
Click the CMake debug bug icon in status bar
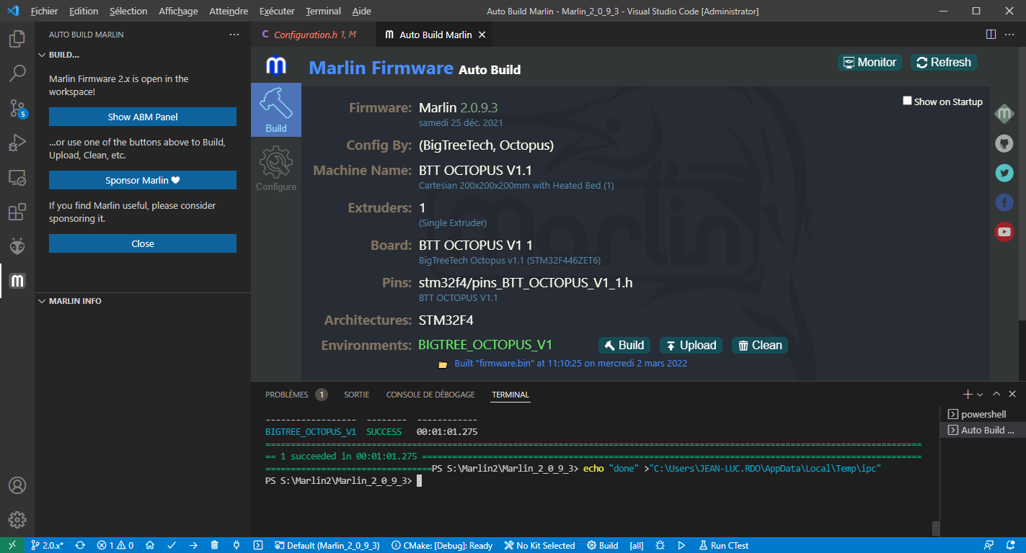point(660,546)
